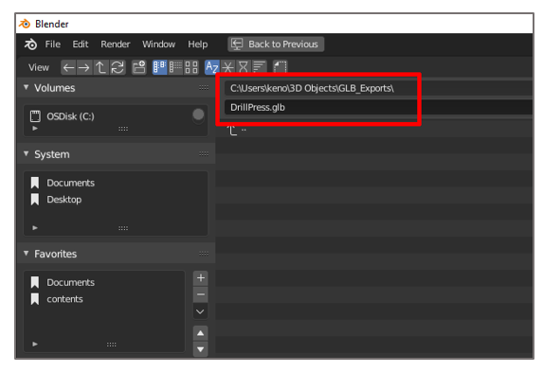Expand the Favorites list filter triangle
This screenshot has height=372, width=543.
pyautogui.click(x=35, y=344)
